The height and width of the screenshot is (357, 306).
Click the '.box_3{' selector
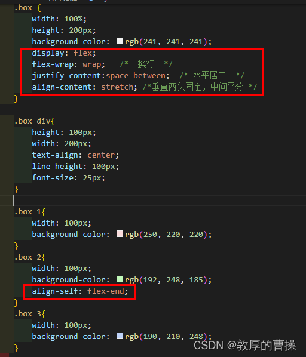pos(30,314)
